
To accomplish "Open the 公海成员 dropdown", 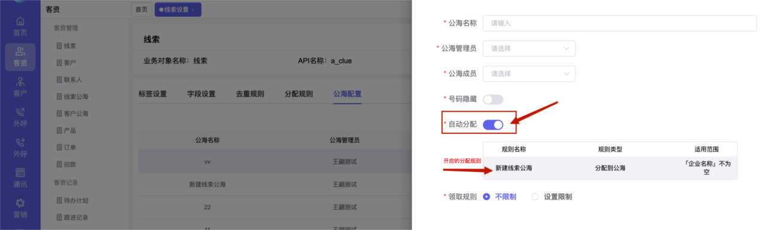I will (529, 73).
